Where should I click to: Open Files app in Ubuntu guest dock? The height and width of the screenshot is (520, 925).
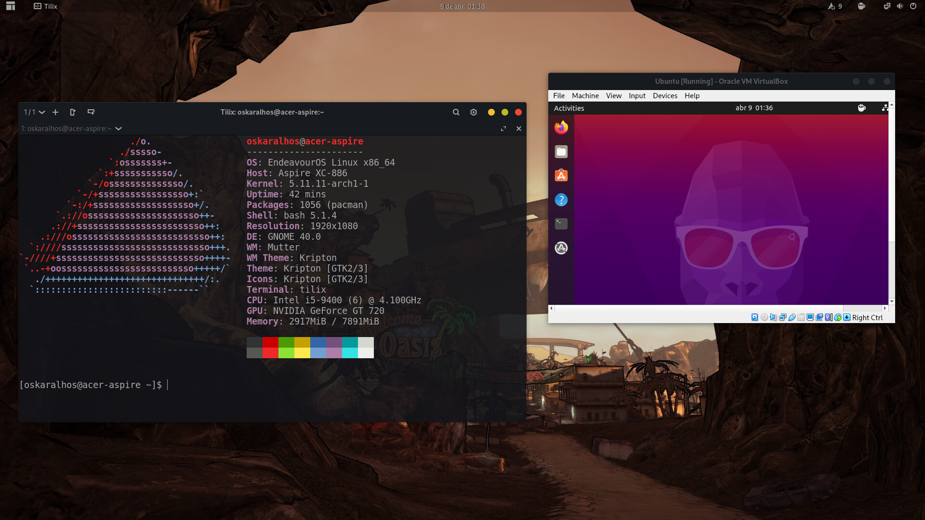click(x=561, y=152)
